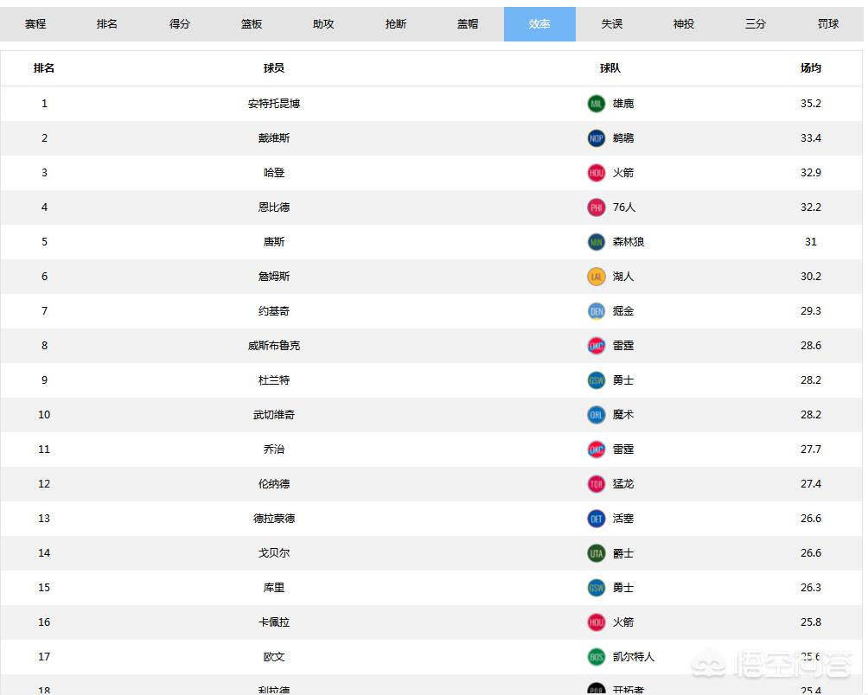Select the 盖帽 tab
Viewport: 868px width, 695px height.
(468, 24)
